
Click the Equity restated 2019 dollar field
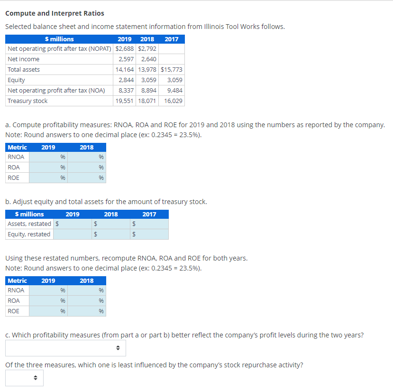tap(71, 234)
